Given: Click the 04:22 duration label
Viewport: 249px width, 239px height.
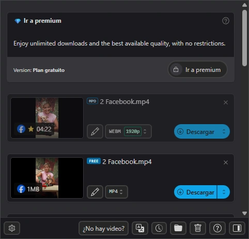Looking at the screenshot, I should tap(44, 129).
